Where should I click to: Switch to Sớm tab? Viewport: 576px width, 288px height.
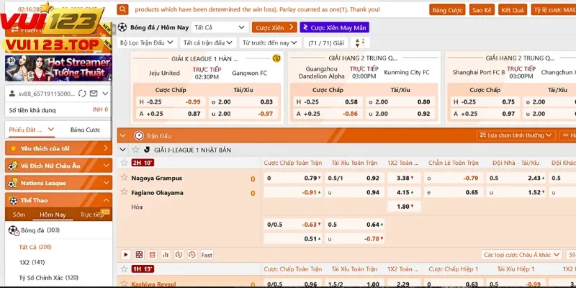(x=19, y=215)
